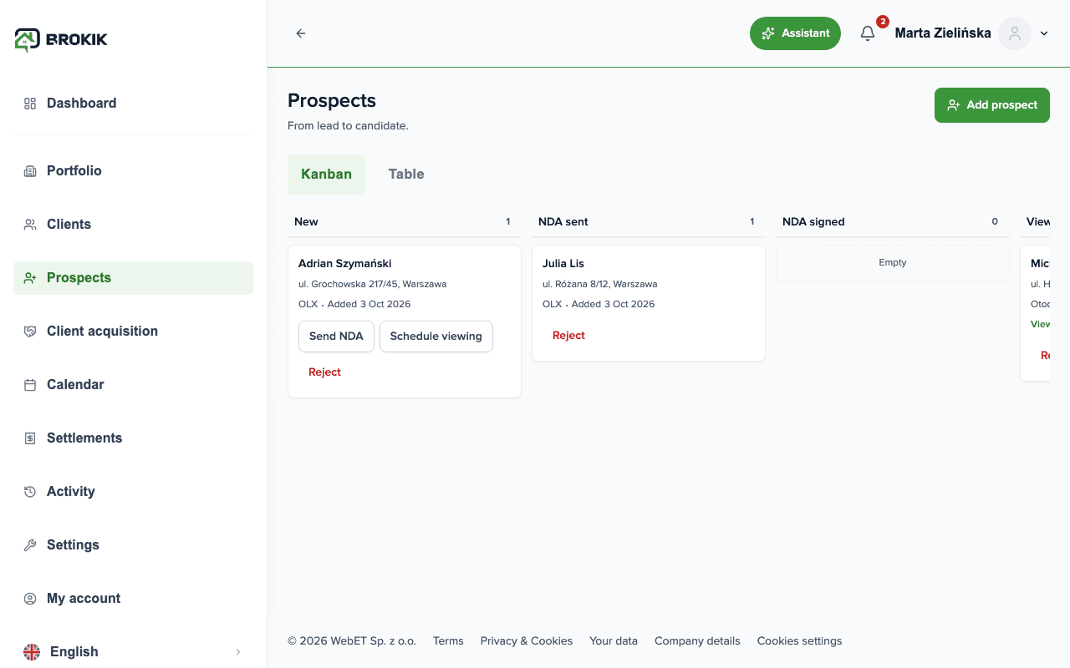1070x668 pixels.
Task: Open the Assistant button
Action: coord(795,33)
